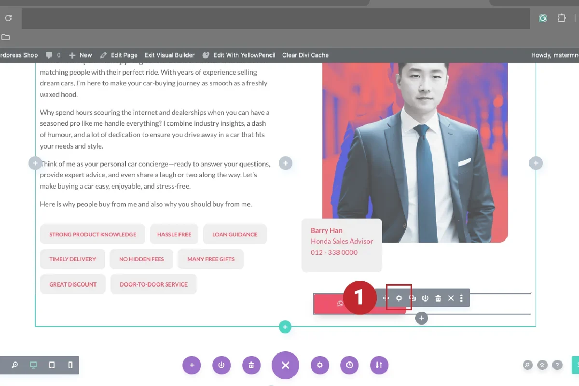This screenshot has height=386, width=579.
Task: Click the Clear Divi Cache link
Action: pyautogui.click(x=305, y=55)
